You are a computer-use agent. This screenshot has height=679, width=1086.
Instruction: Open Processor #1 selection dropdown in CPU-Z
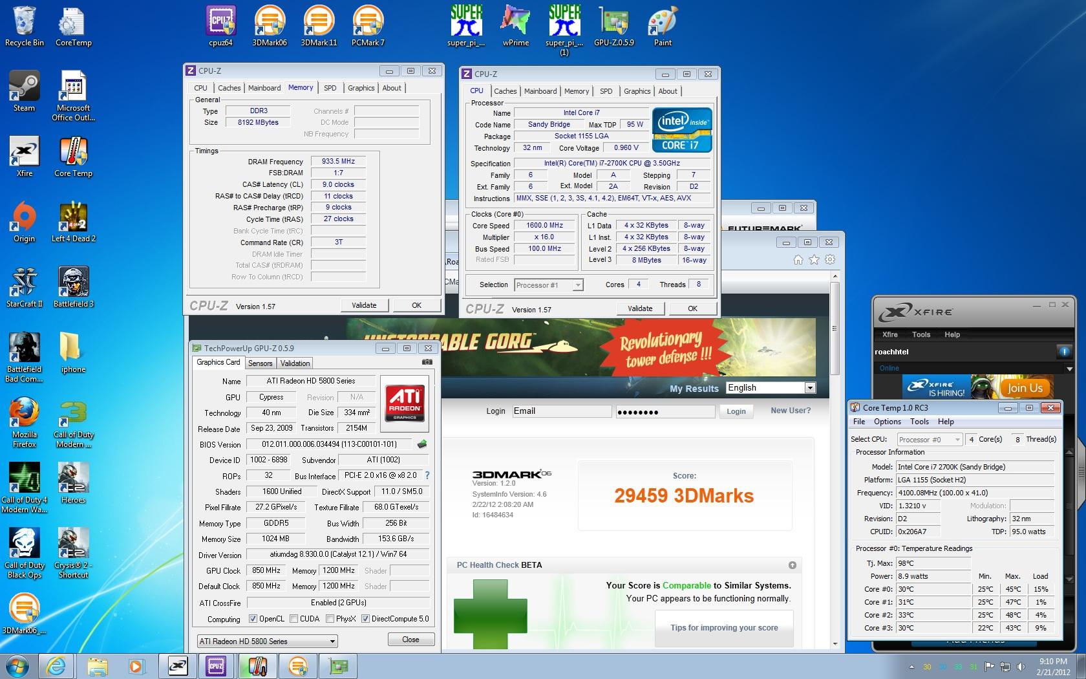point(549,285)
